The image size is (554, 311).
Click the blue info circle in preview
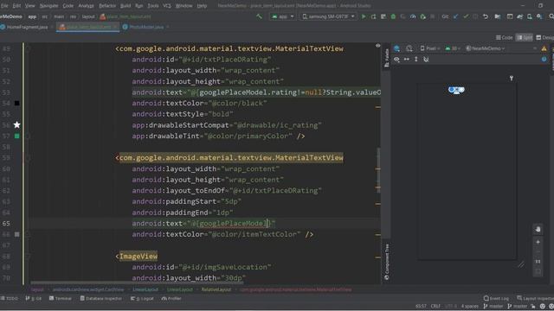[x=544, y=60]
